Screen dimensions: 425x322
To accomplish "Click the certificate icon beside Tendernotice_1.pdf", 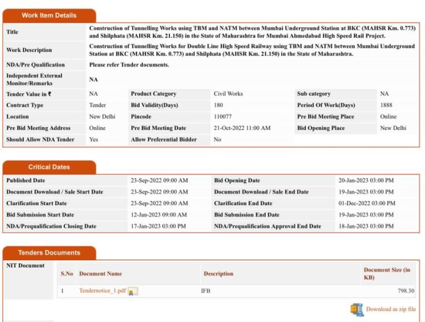I will point(133,292).
